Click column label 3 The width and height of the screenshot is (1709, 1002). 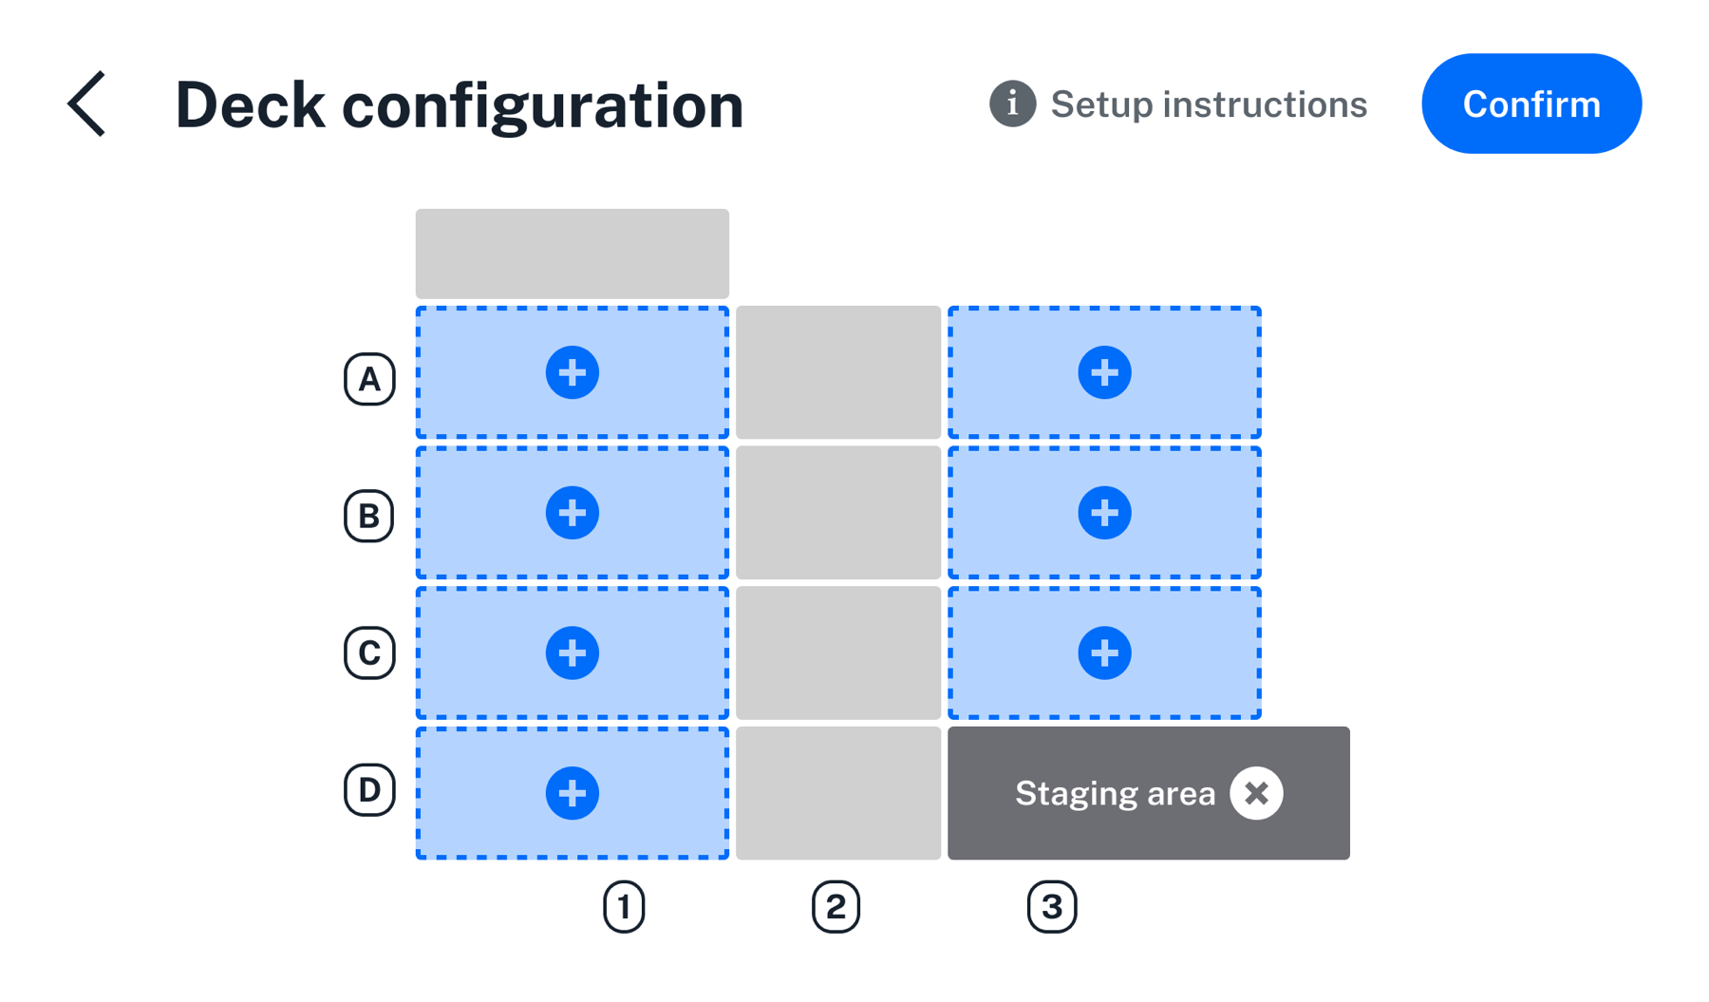(1052, 906)
